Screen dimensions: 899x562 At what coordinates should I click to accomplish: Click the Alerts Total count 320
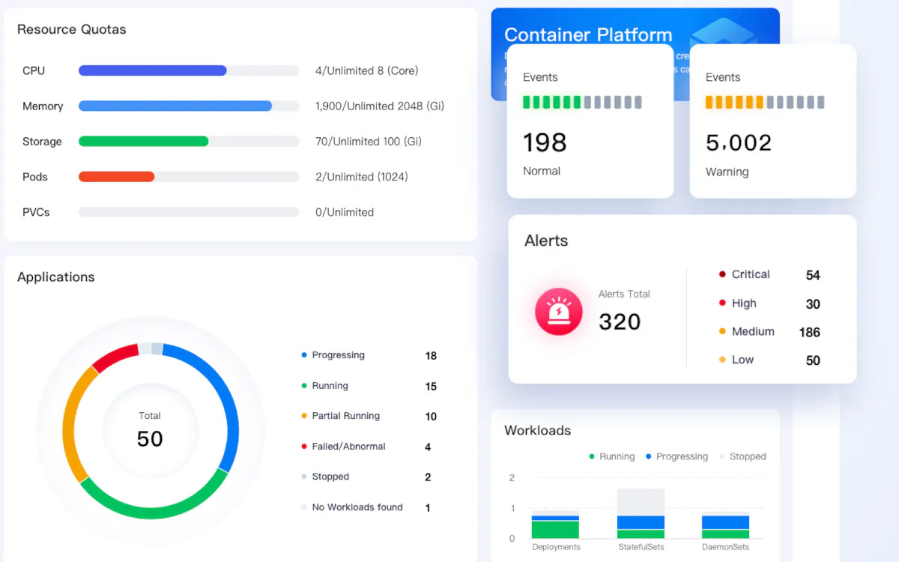pyautogui.click(x=620, y=321)
